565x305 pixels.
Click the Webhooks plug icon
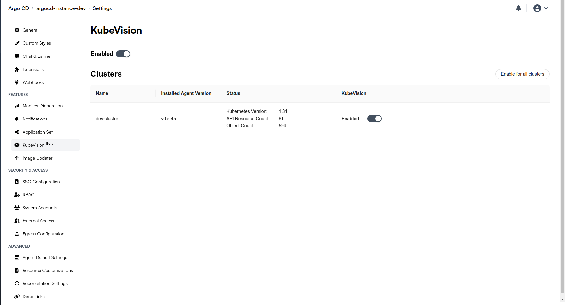[x=17, y=82]
